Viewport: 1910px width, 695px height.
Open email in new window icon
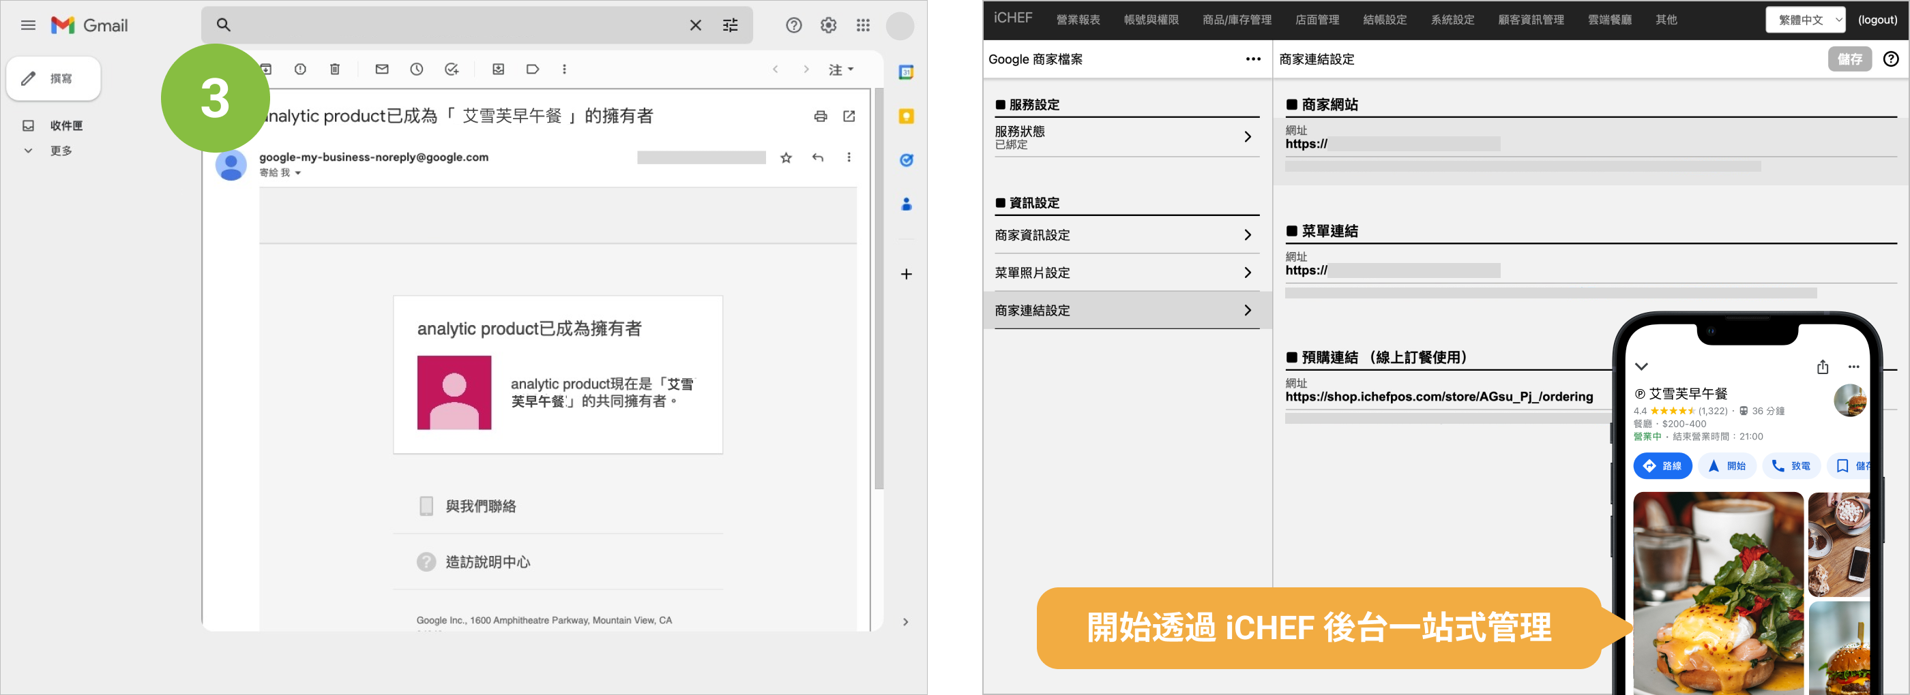coord(849,117)
